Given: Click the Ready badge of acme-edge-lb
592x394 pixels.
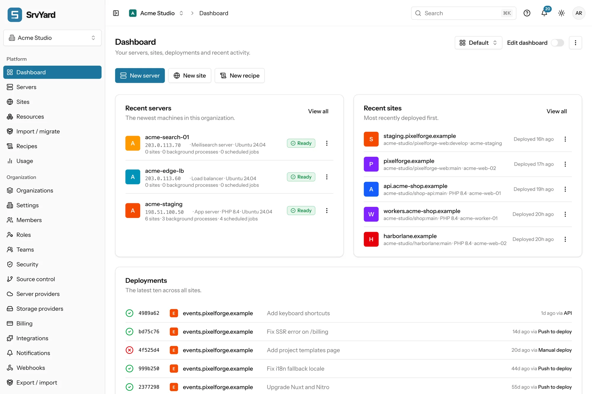Looking at the screenshot, I should coord(301,177).
